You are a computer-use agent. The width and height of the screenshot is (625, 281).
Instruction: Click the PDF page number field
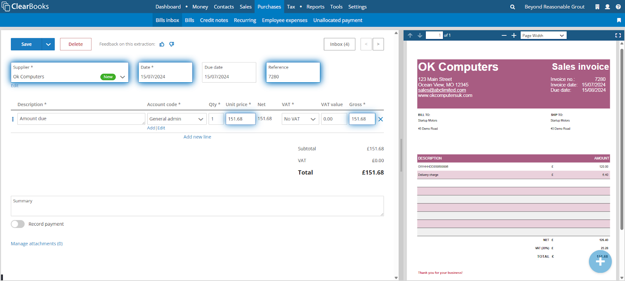(434, 35)
